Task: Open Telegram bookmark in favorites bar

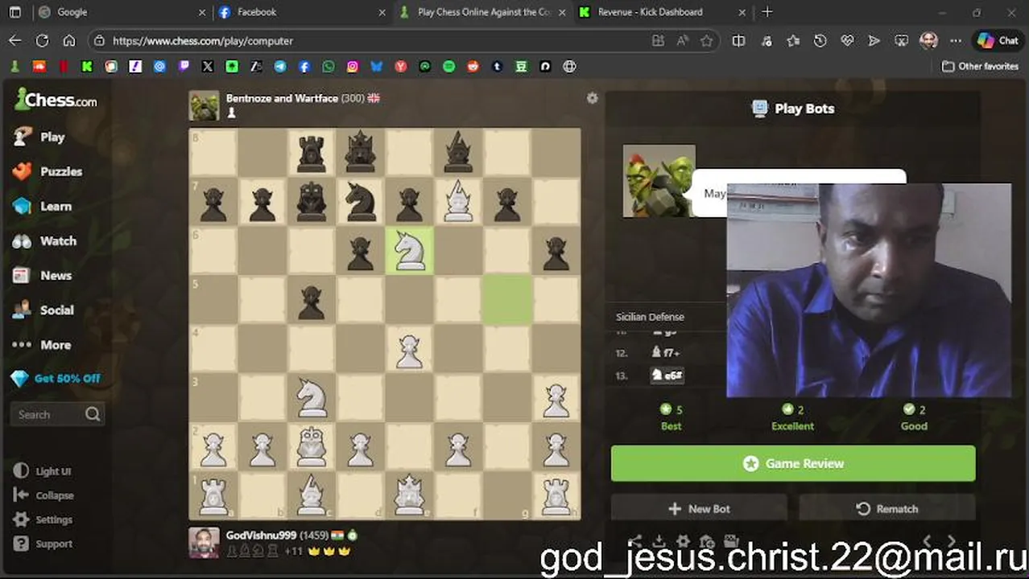Action: coord(280,67)
